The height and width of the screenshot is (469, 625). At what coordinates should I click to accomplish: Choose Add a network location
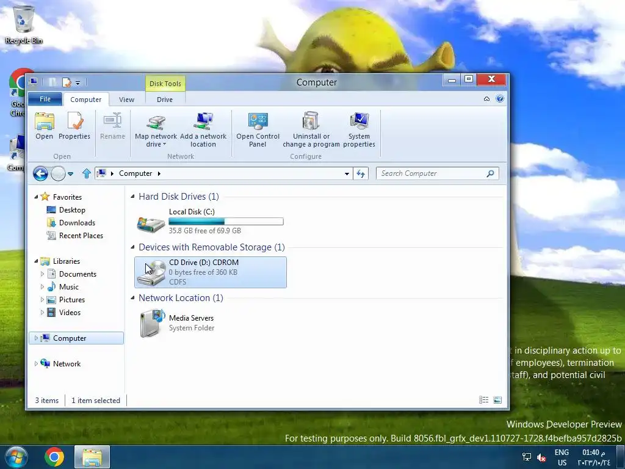tap(203, 130)
